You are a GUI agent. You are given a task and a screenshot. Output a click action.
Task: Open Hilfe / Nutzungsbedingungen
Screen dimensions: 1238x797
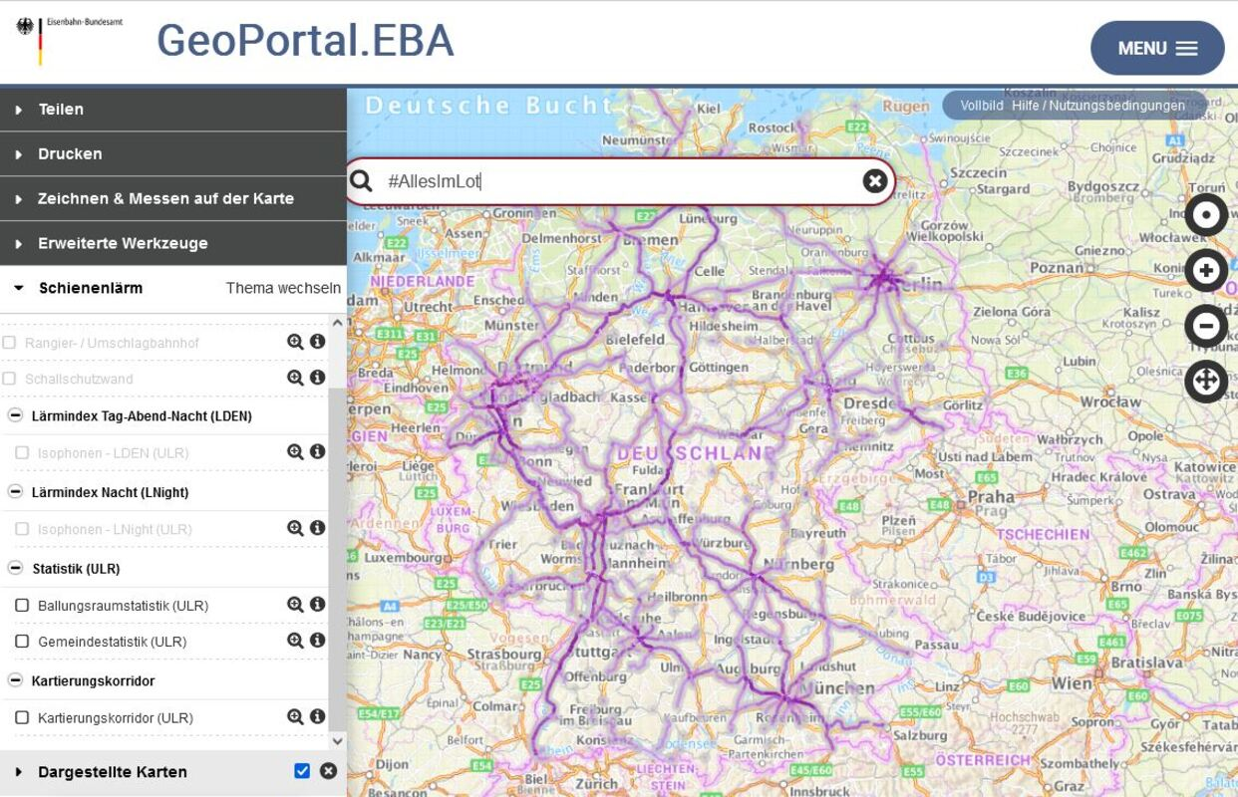coord(1098,106)
